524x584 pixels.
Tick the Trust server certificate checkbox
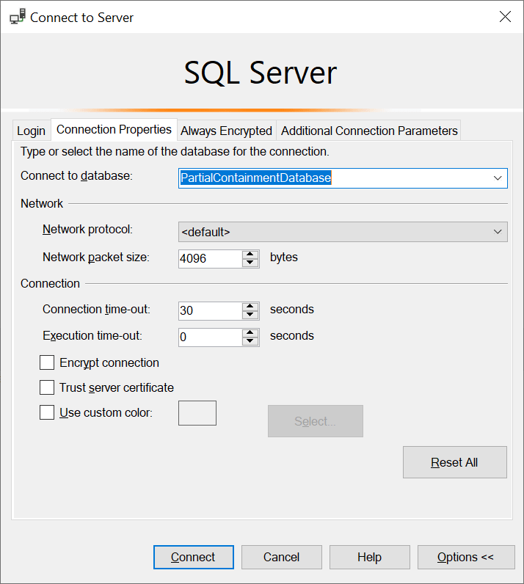47,387
